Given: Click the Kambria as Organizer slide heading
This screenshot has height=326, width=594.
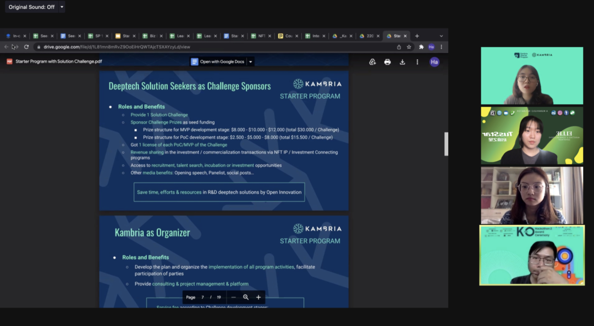Looking at the screenshot, I should pos(152,232).
